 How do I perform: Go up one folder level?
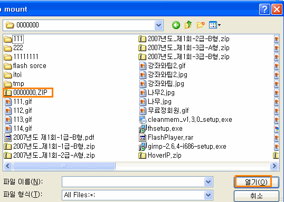188,25
